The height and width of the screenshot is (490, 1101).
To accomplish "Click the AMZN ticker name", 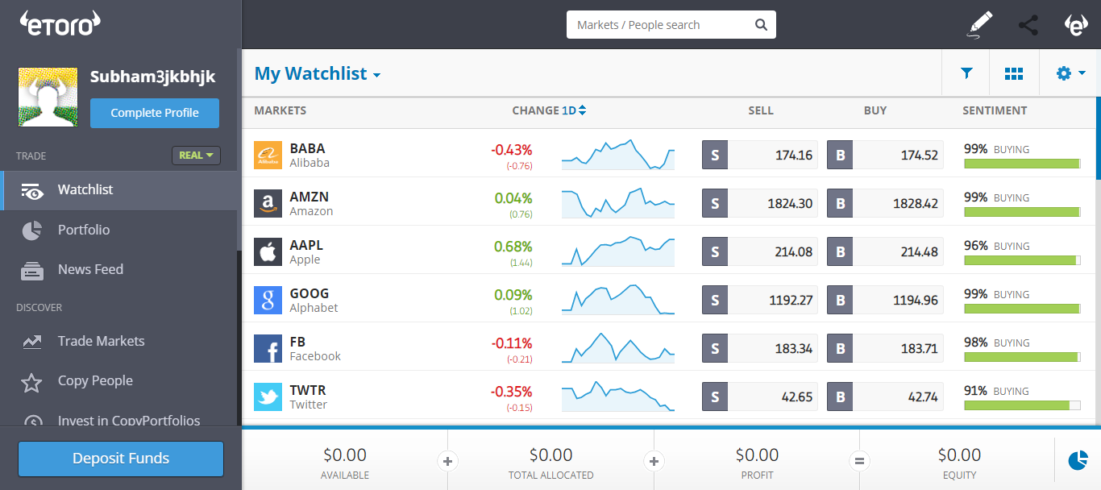I will pyautogui.click(x=310, y=197).
